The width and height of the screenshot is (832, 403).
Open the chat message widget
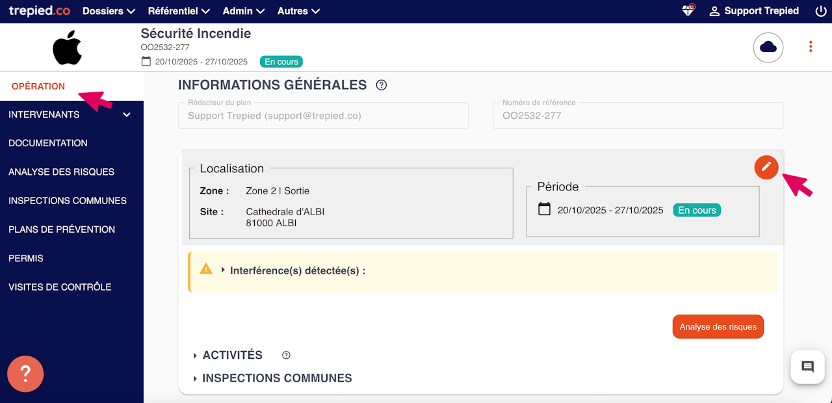807,367
